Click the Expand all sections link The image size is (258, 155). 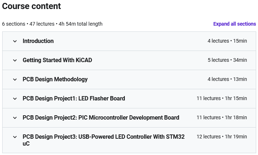coord(234,24)
